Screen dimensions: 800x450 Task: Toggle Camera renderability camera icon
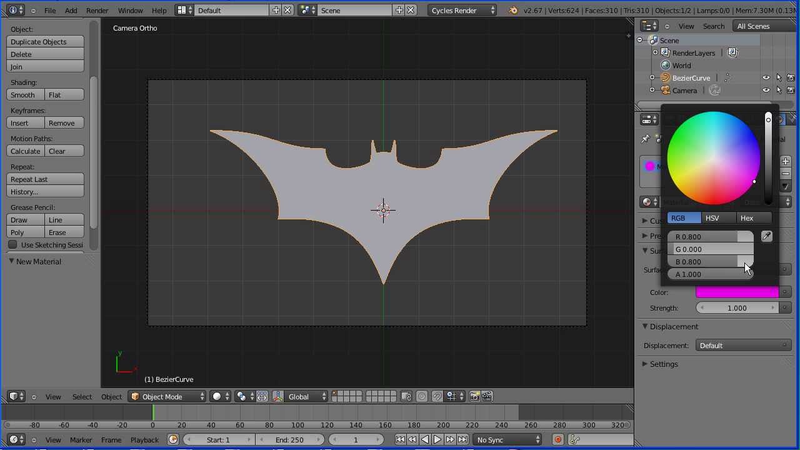point(791,91)
